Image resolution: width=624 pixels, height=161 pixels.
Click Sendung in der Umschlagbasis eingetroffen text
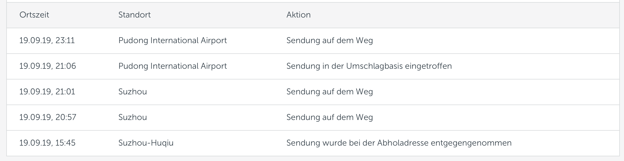pos(369,66)
